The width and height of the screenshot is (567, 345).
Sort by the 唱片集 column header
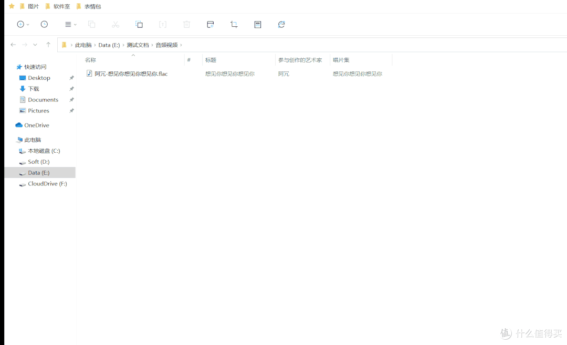pos(341,60)
